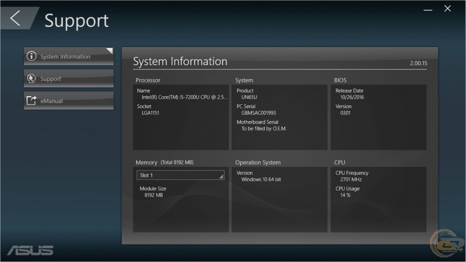Click the version number 2.00.15

pyautogui.click(x=418, y=63)
